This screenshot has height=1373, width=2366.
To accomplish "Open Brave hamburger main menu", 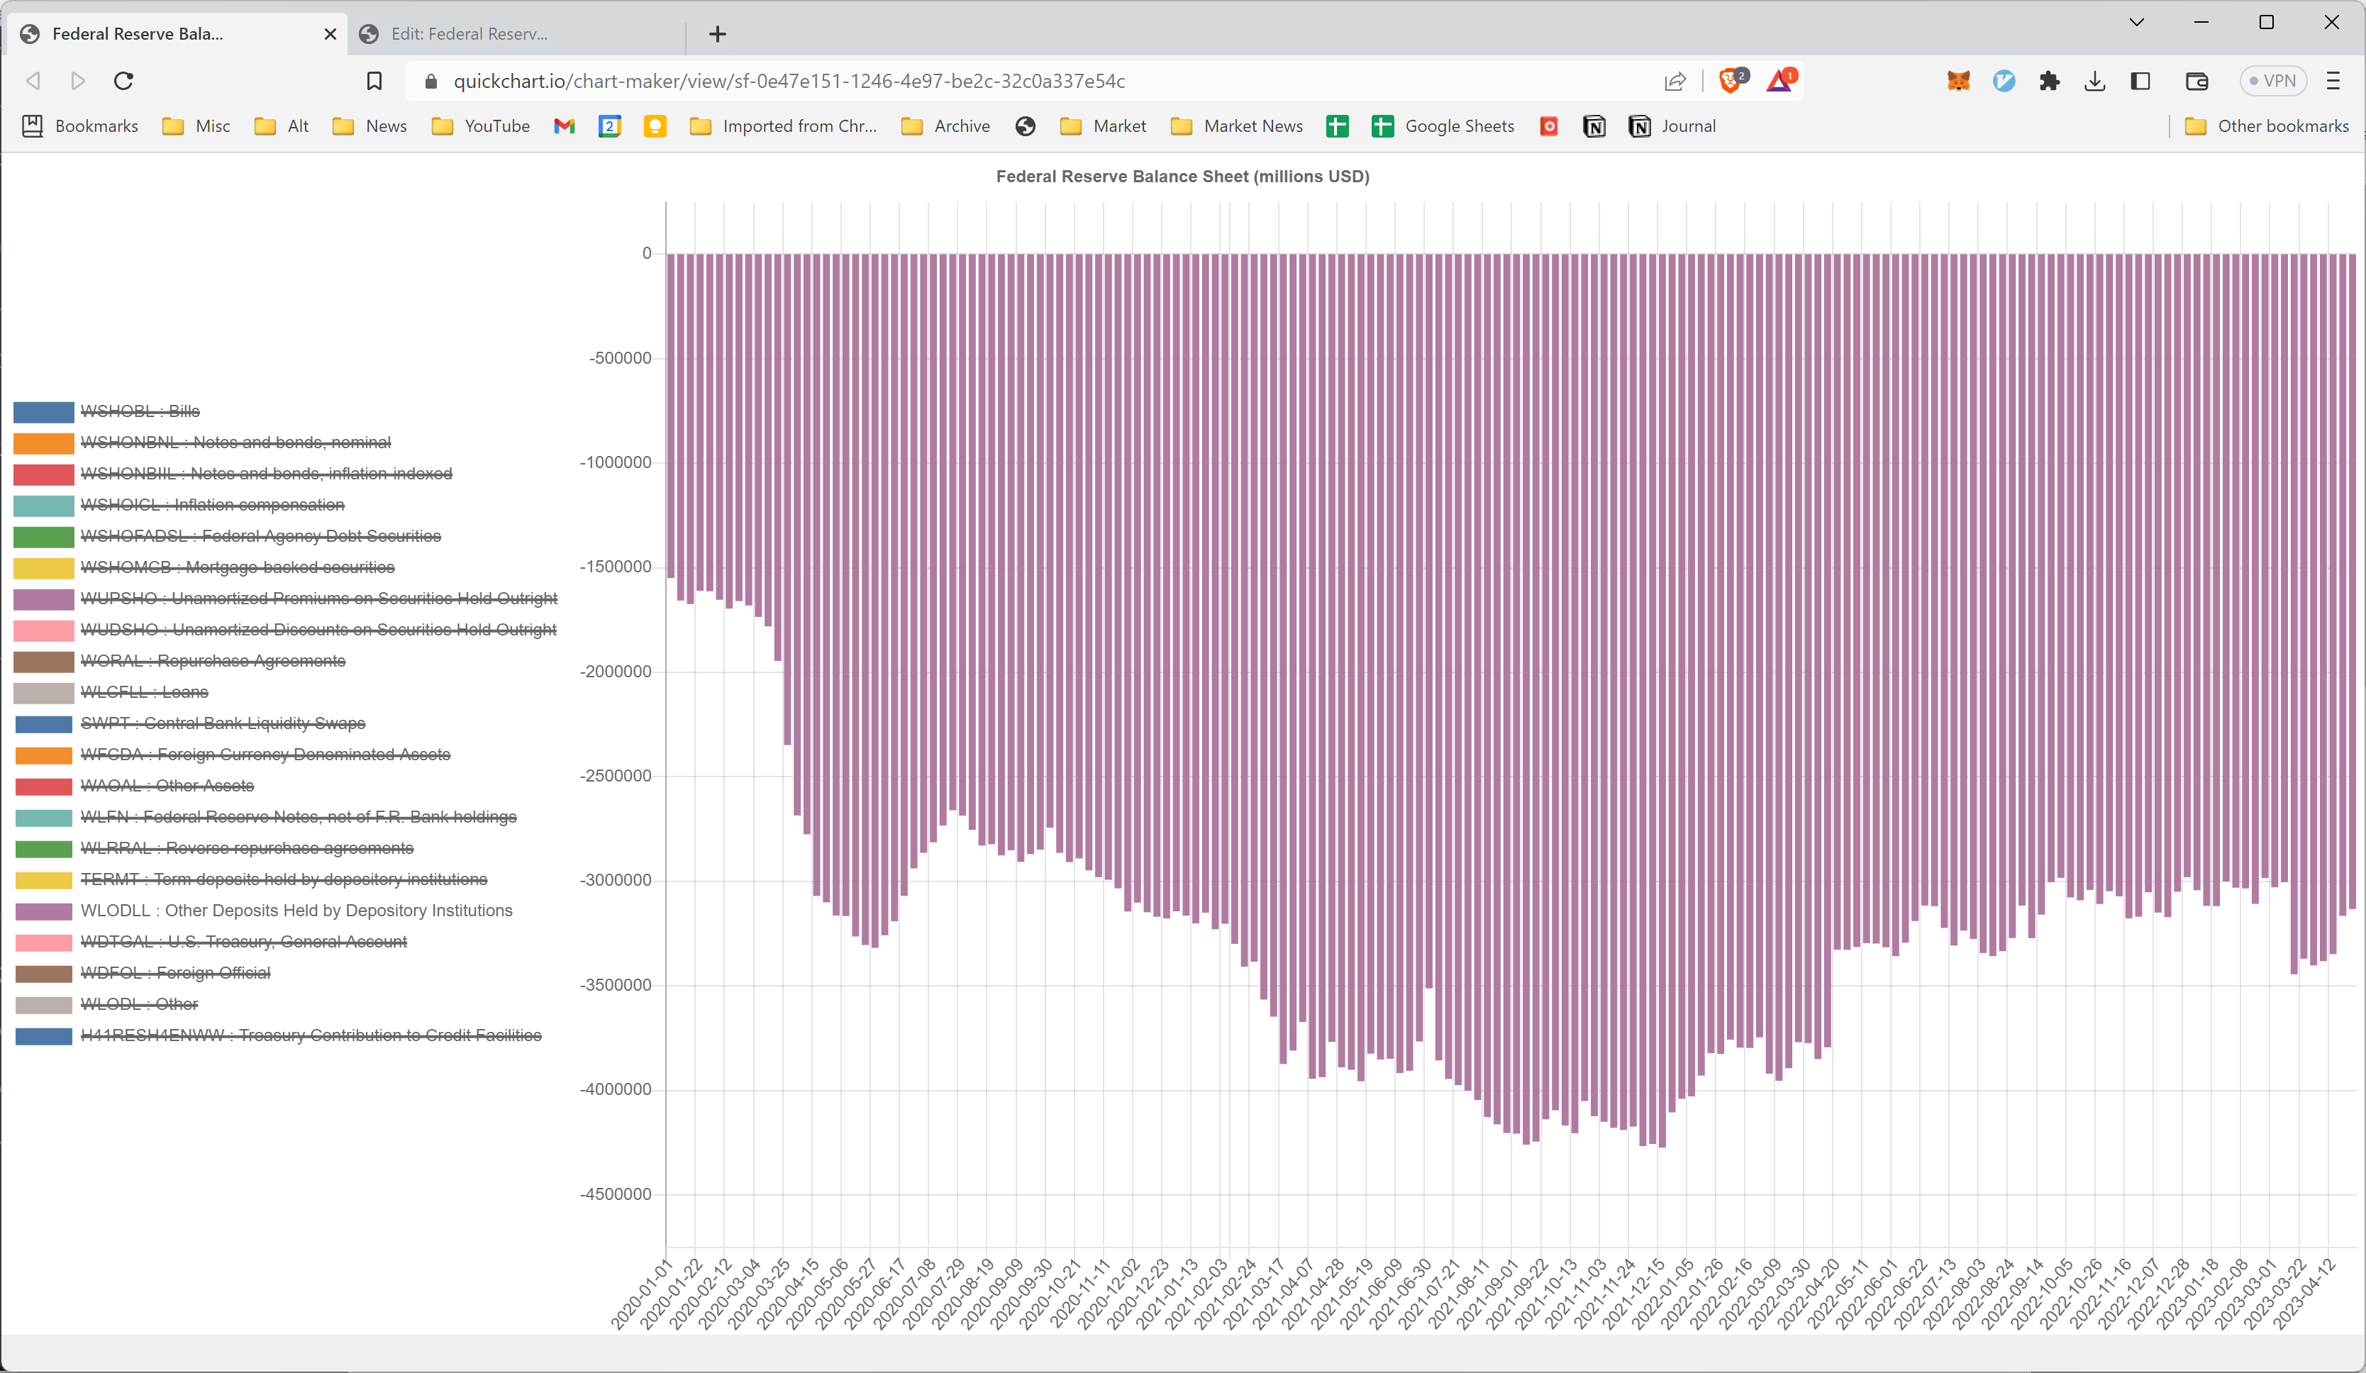I will coord(2333,81).
